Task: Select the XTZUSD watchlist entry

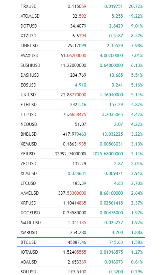Action: 81,36
